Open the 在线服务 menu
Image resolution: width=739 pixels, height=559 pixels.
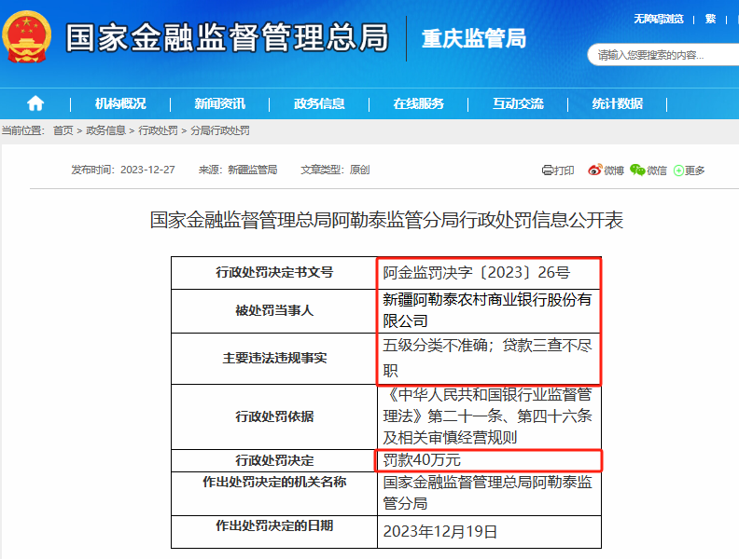[418, 103]
